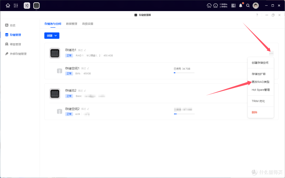This screenshot has width=285, height=178.
Task: Open 总览 in the sidebar
Action: pyautogui.click(x=13, y=25)
